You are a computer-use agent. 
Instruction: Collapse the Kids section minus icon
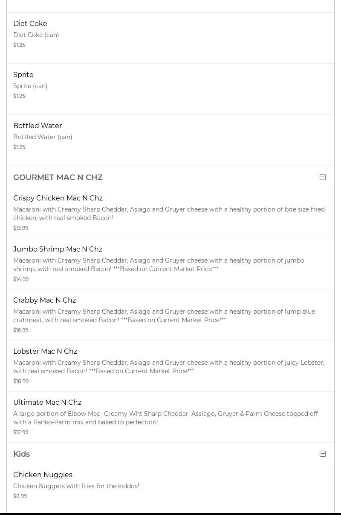pos(323,454)
